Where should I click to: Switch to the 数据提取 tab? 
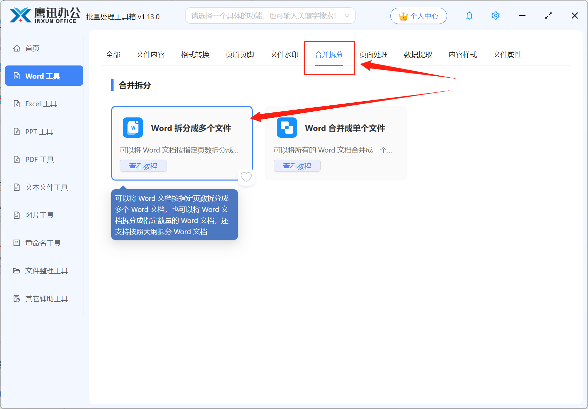pos(418,55)
